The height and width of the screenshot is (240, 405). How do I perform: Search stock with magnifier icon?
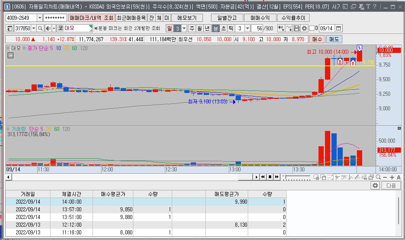pos(40,28)
